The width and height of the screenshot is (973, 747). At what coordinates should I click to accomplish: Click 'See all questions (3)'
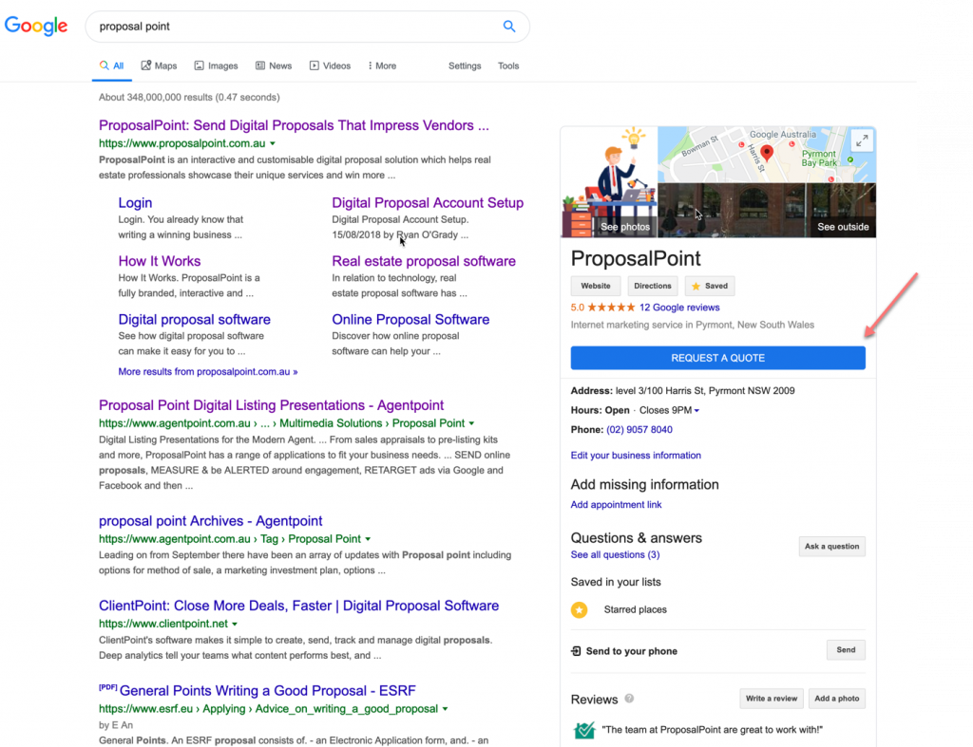615,555
